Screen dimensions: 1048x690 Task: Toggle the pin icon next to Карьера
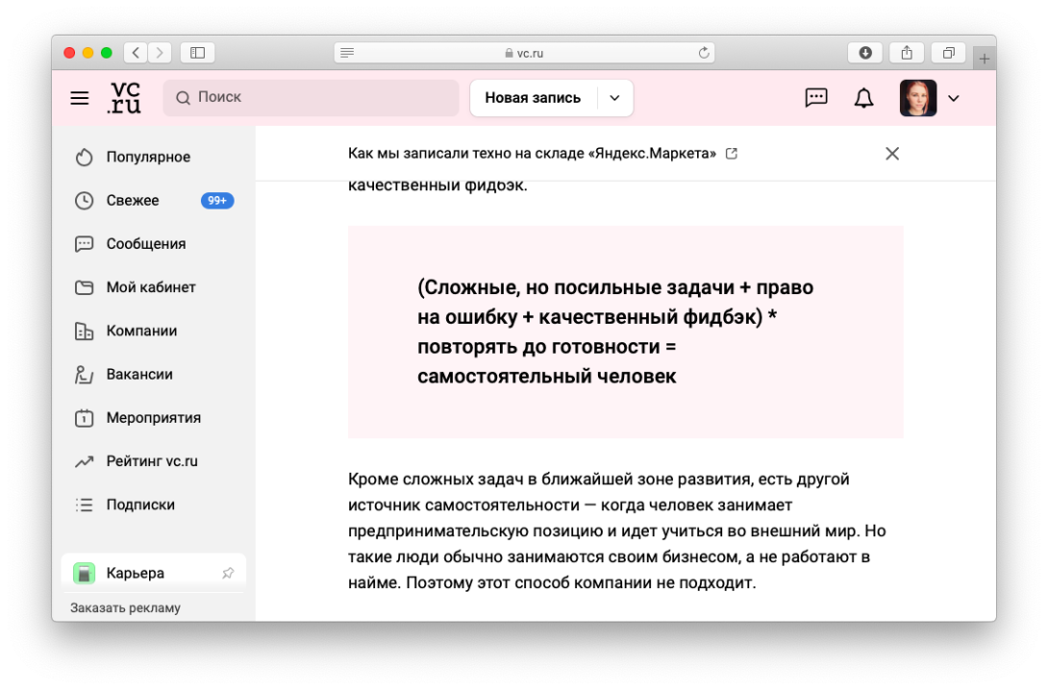tap(228, 573)
